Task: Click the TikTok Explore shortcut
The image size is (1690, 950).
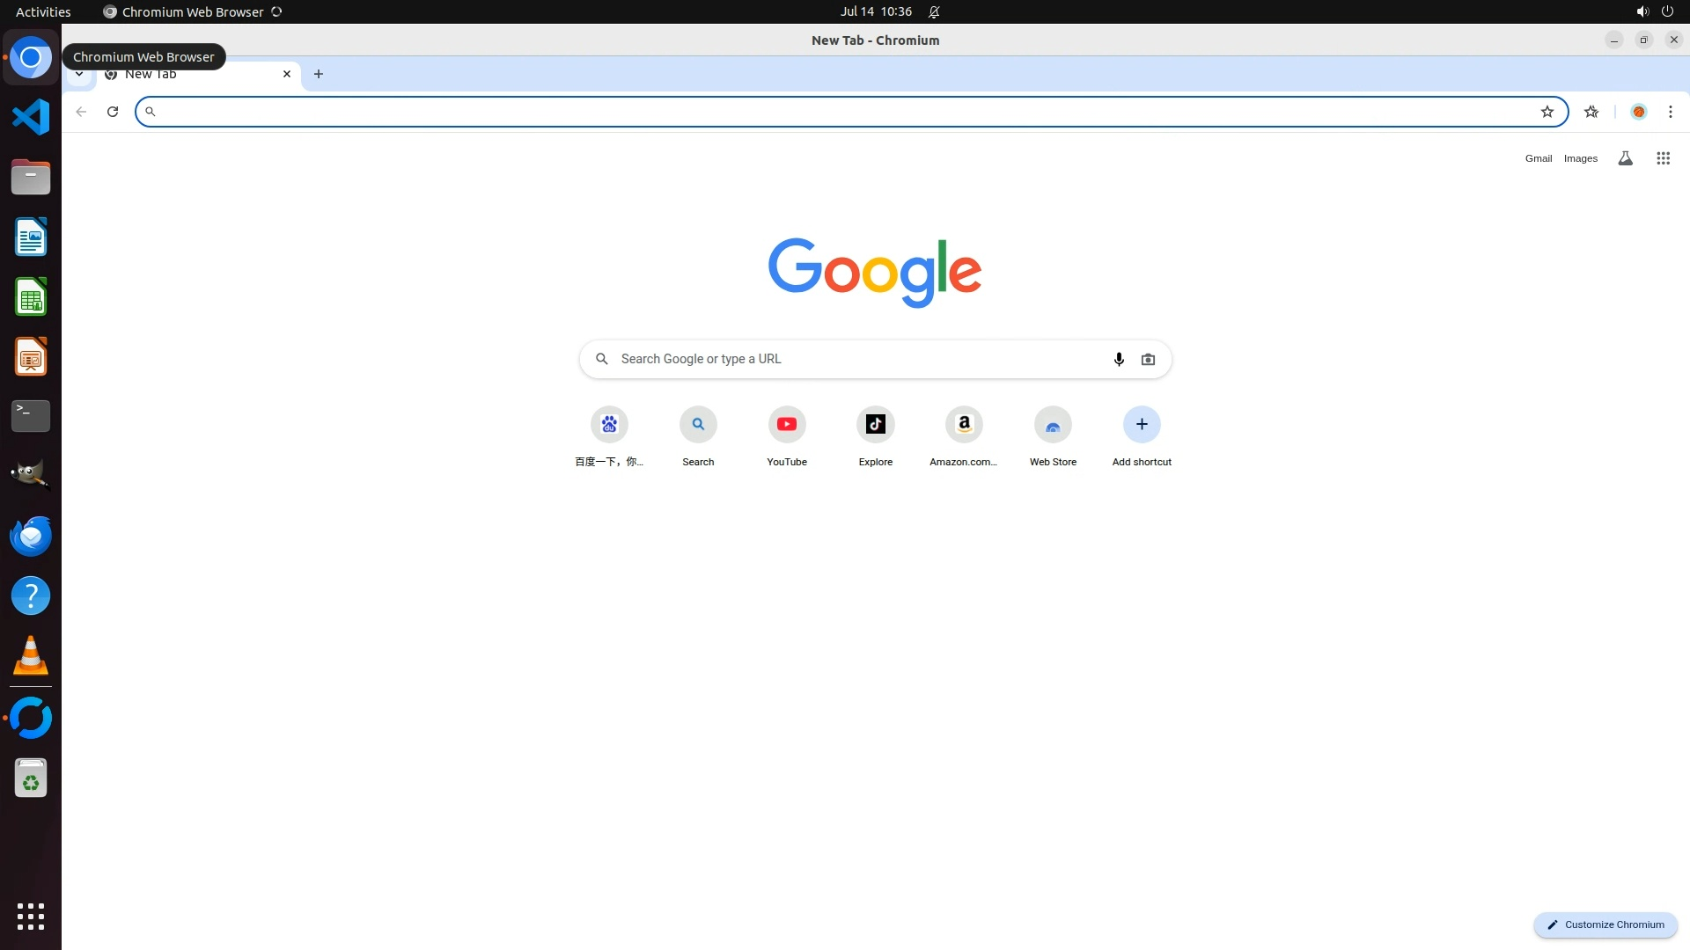Action: (875, 425)
